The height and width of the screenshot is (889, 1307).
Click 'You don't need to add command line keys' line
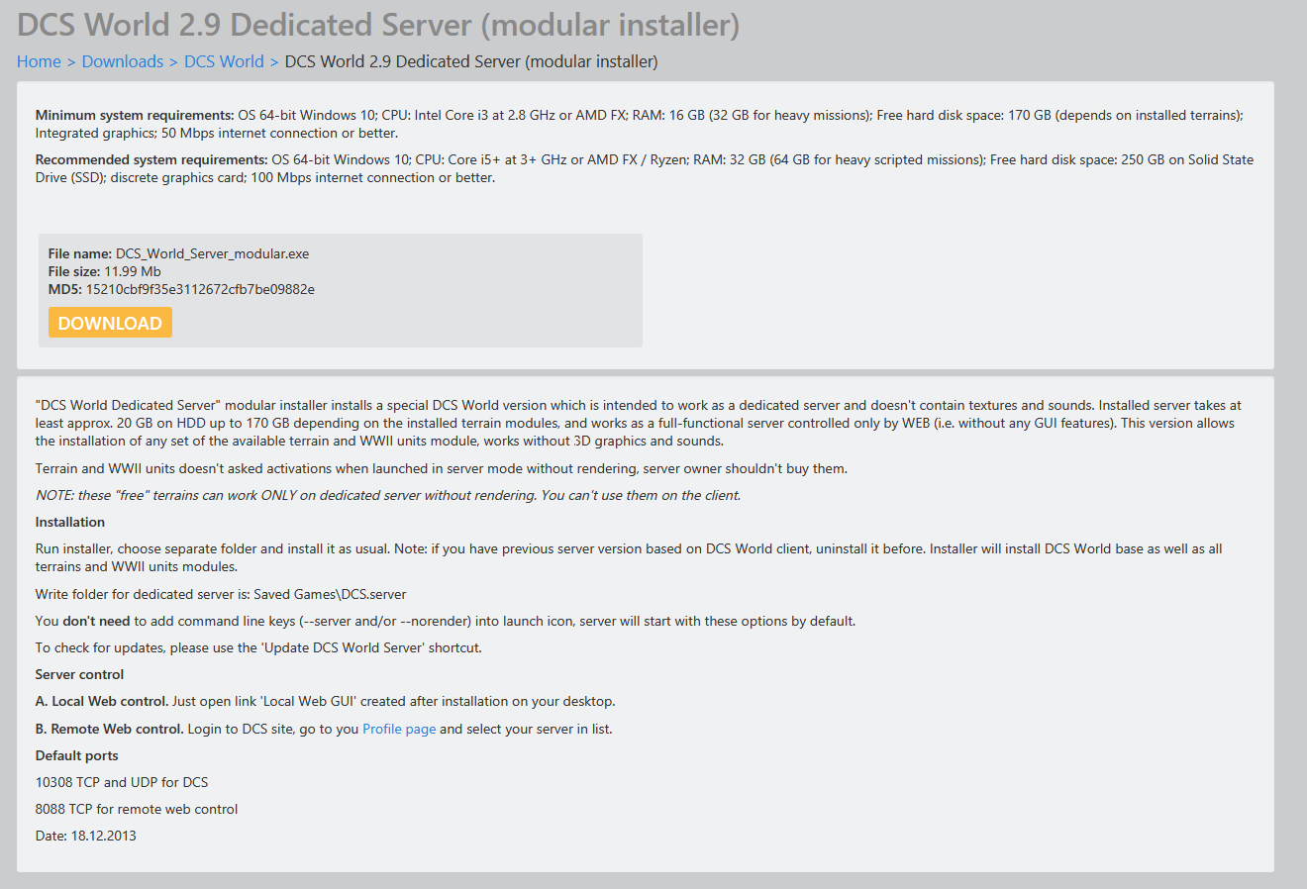[446, 621]
